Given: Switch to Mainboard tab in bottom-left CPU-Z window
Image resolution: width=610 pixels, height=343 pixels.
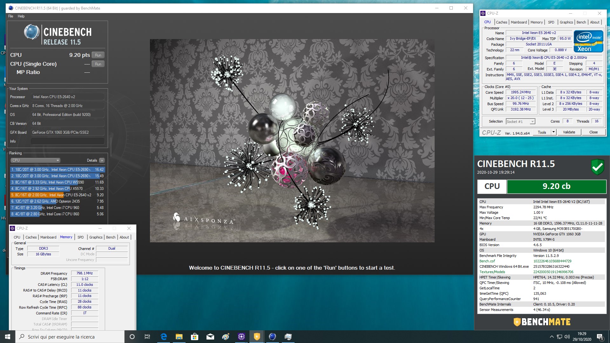Looking at the screenshot, I should point(48,237).
